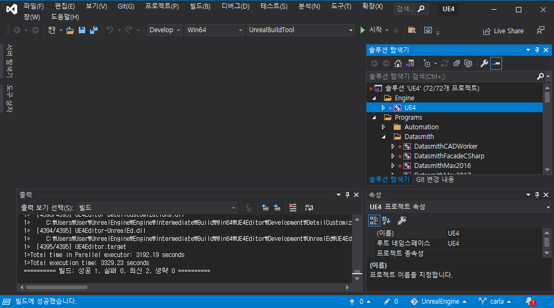Image resolution: width=554 pixels, height=308 pixels.
Task: Expand the UE4 project node
Action: click(383, 108)
